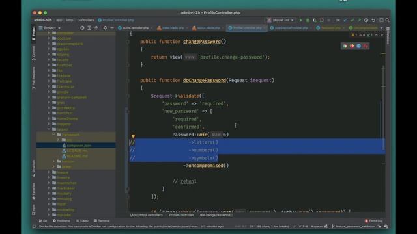Open in Safari browser icon in editor
The width and height of the screenshot is (417, 234).
click(358, 46)
